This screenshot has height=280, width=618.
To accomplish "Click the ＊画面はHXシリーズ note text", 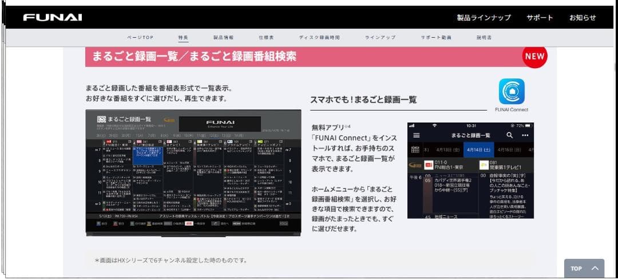I will pos(171,261).
